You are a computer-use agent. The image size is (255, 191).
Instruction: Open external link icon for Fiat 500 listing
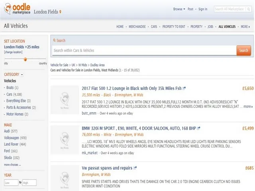[x=184, y=88]
